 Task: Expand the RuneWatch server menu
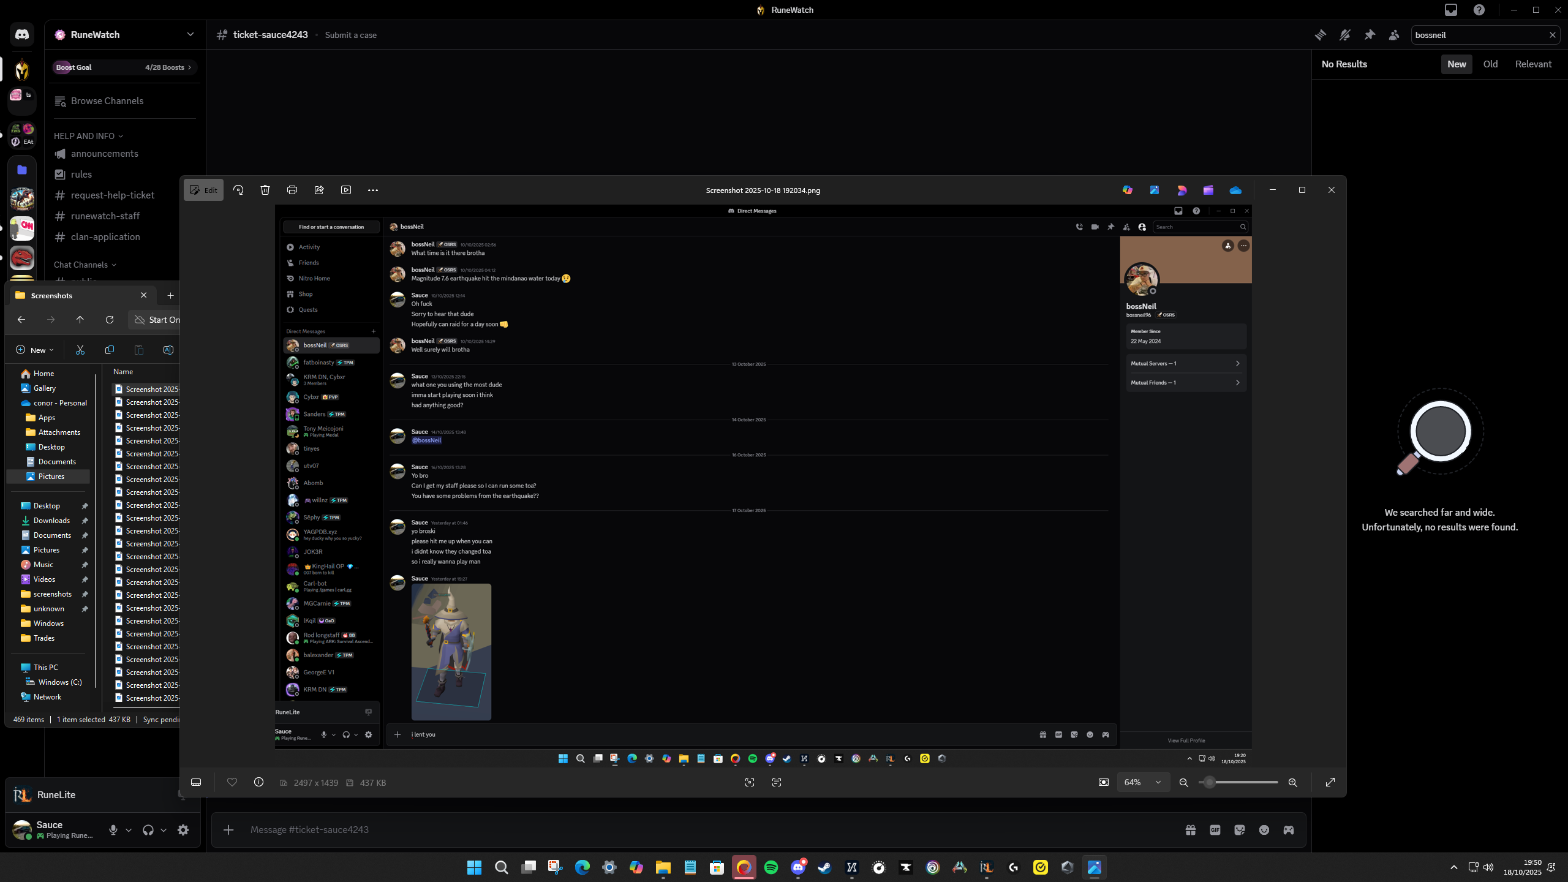(190, 34)
